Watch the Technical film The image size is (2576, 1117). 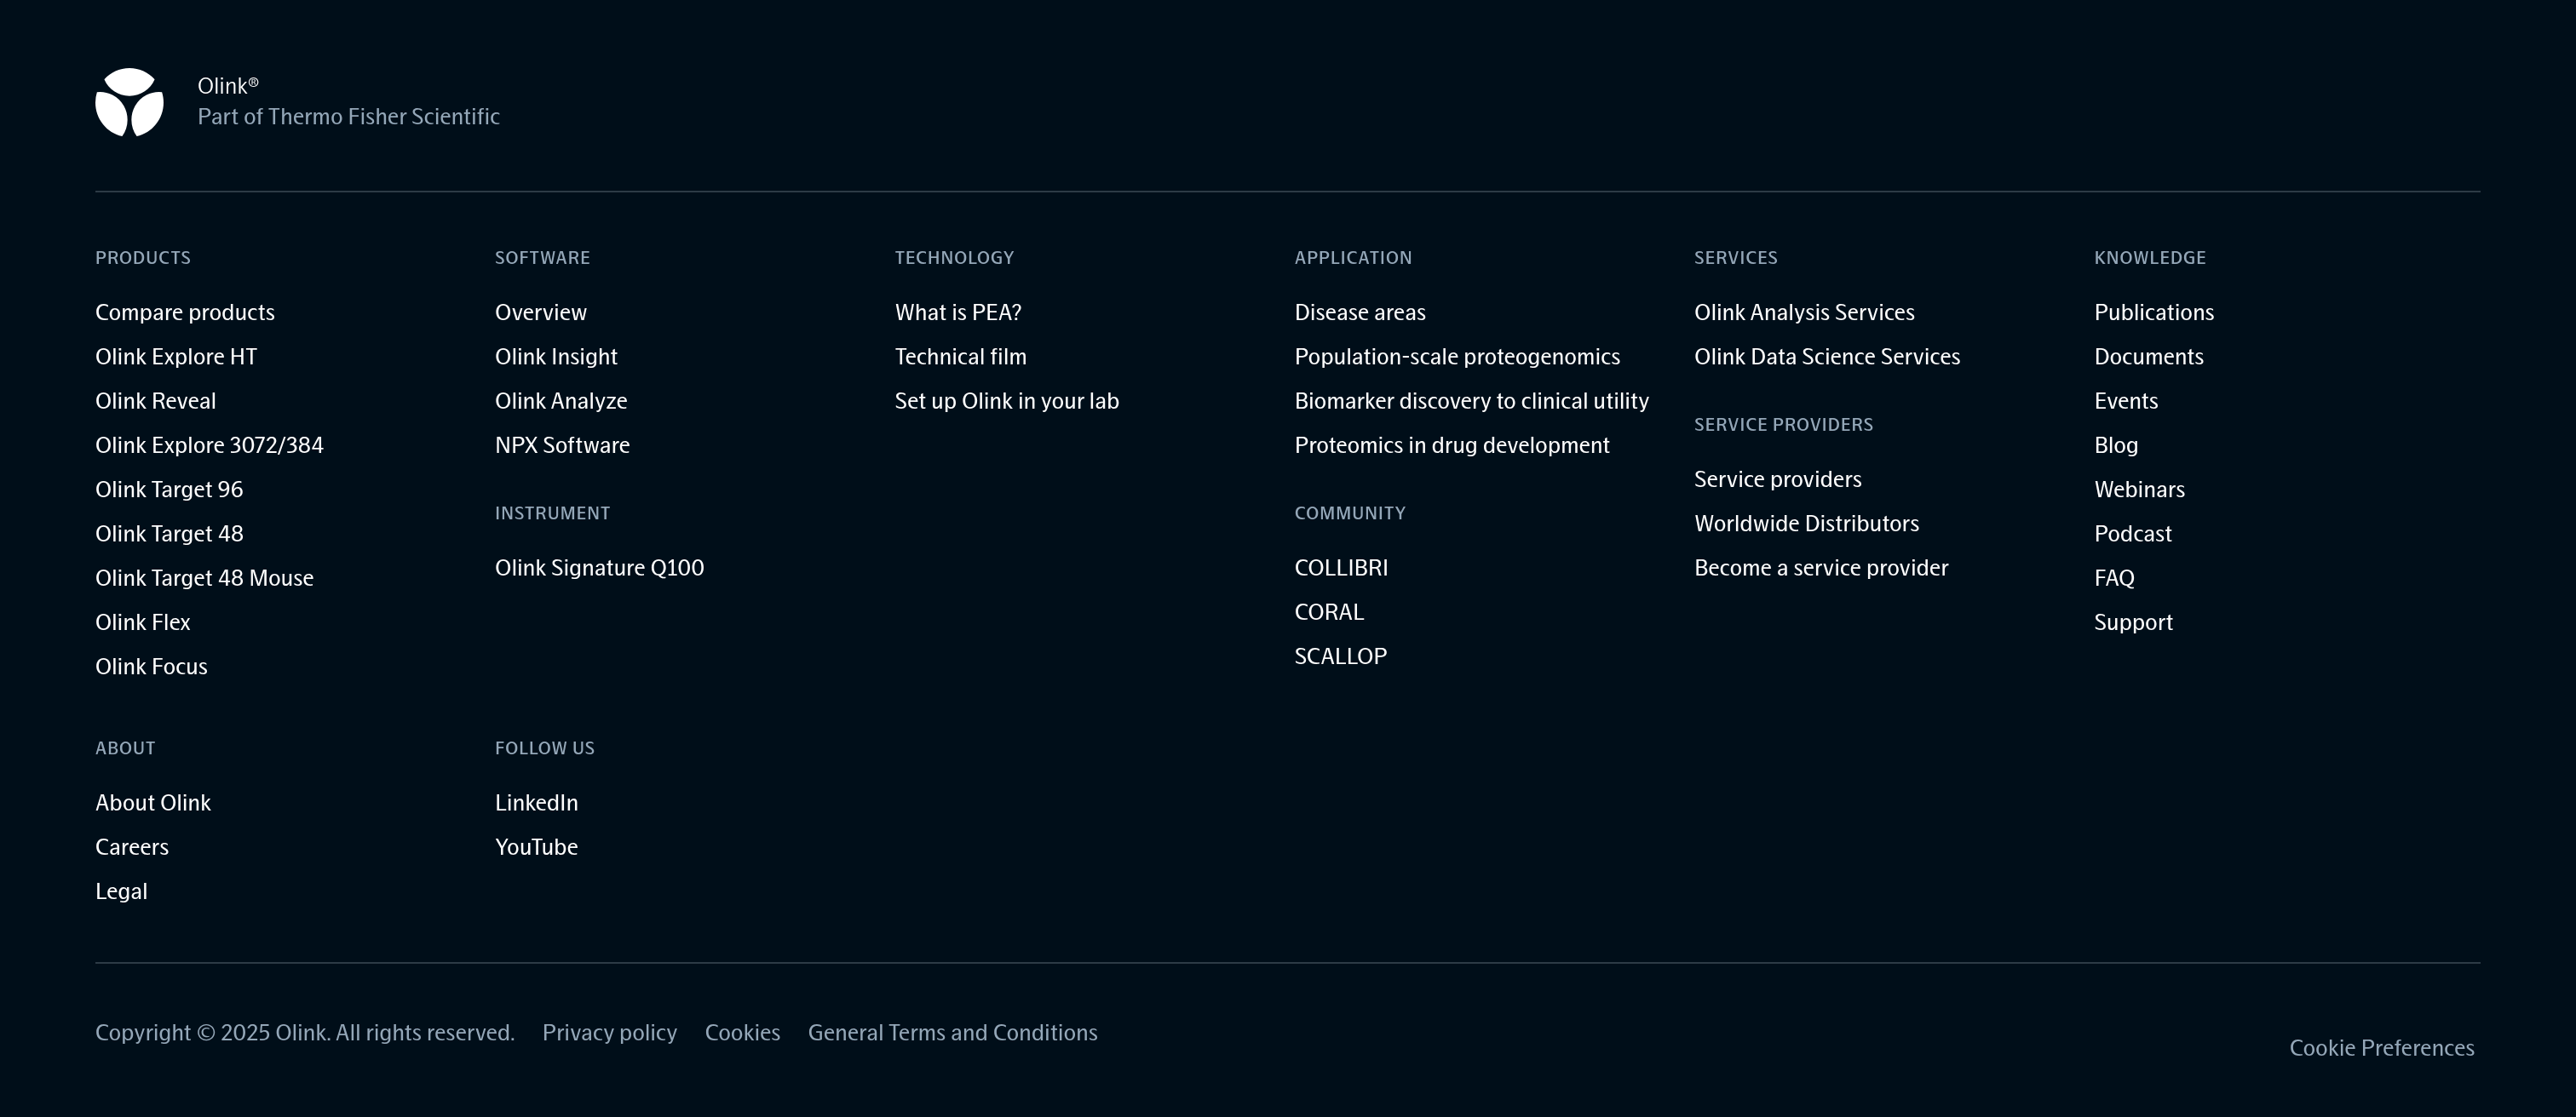960,357
